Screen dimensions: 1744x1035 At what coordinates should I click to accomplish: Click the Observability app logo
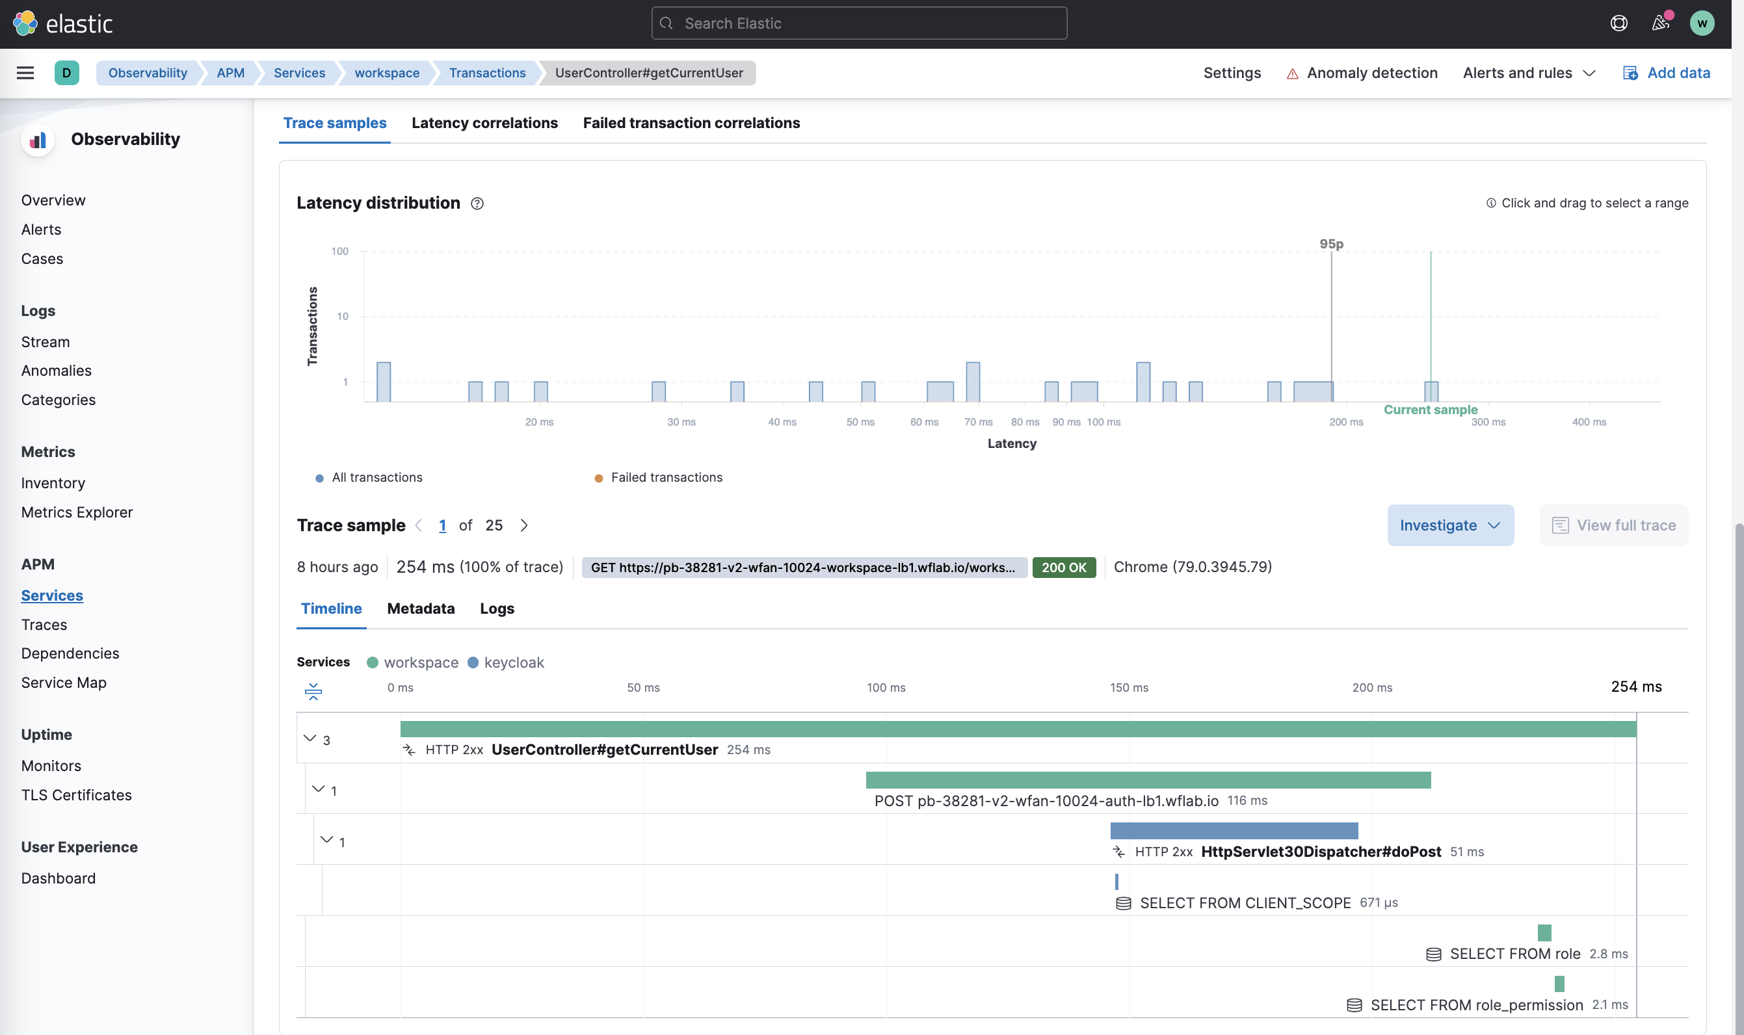tap(38, 140)
